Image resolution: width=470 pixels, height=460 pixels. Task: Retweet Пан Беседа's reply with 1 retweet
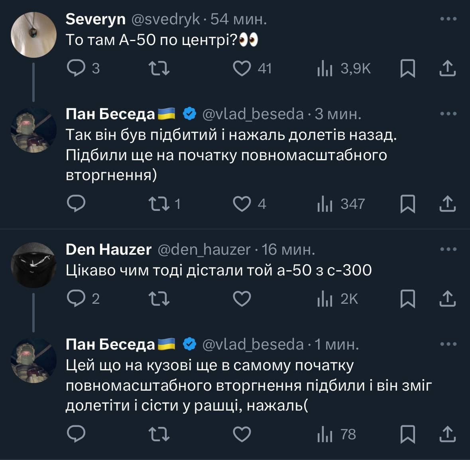pos(159,204)
